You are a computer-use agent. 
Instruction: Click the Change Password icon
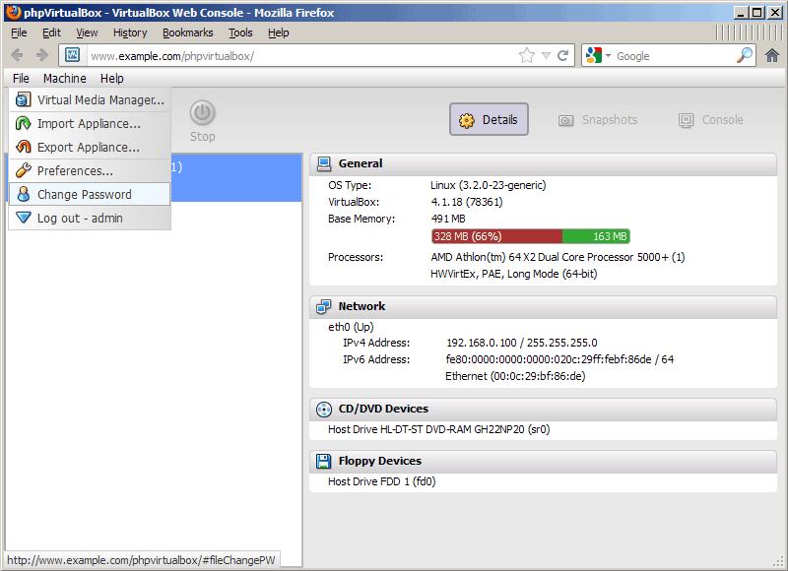click(26, 195)
